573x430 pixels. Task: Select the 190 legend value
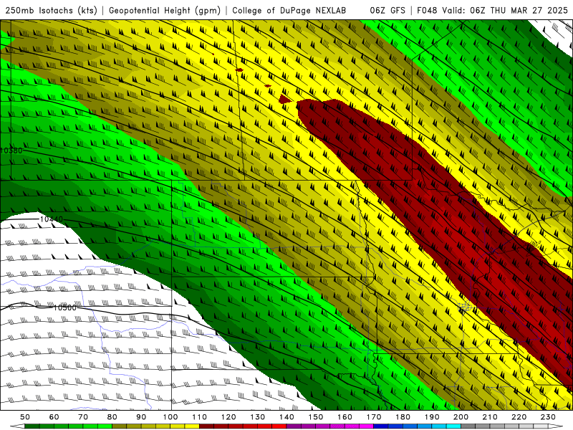pos(432,417)
